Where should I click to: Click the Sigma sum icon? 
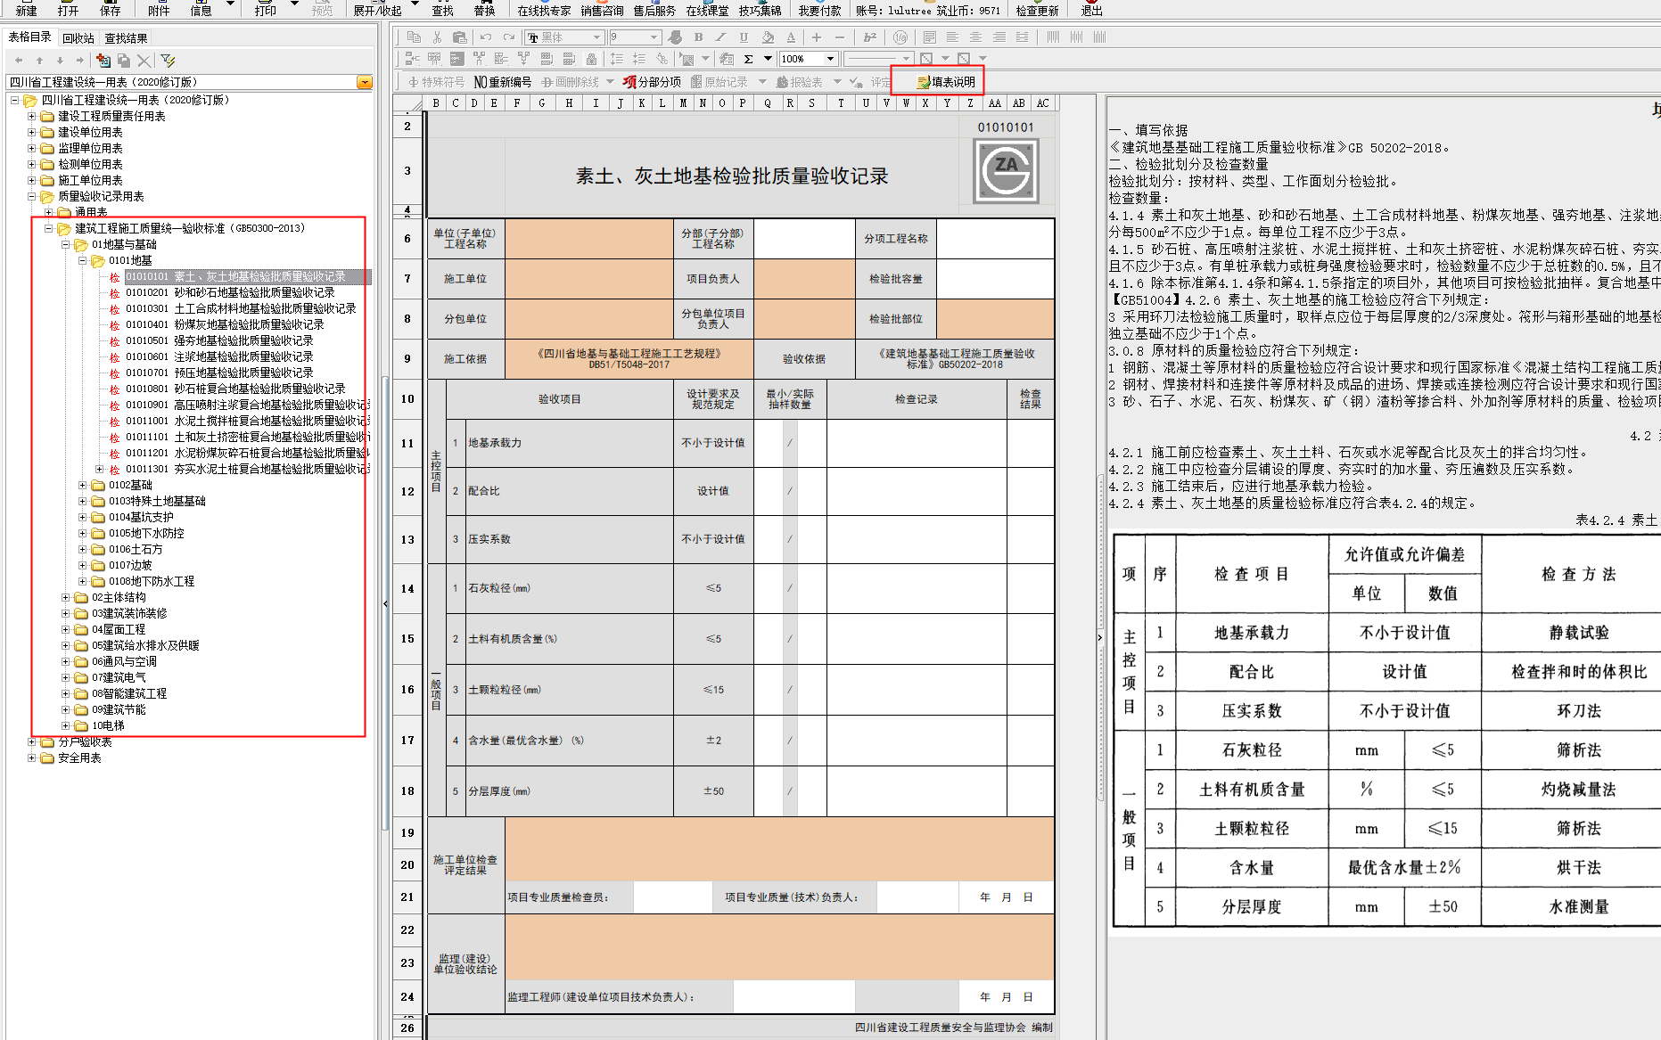coord(749,59)
